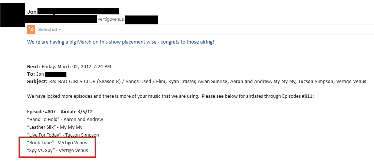Click the vertigovenus recipient
Viewport: 374px width, 162px height.
click(111, 19)
